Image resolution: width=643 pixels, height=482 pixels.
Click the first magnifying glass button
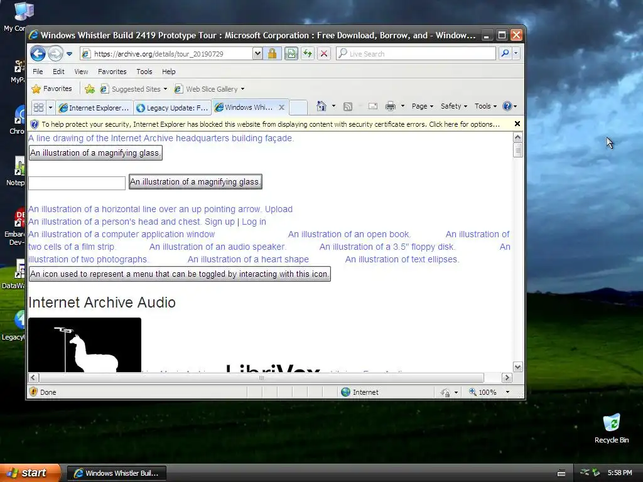point(95,153)
